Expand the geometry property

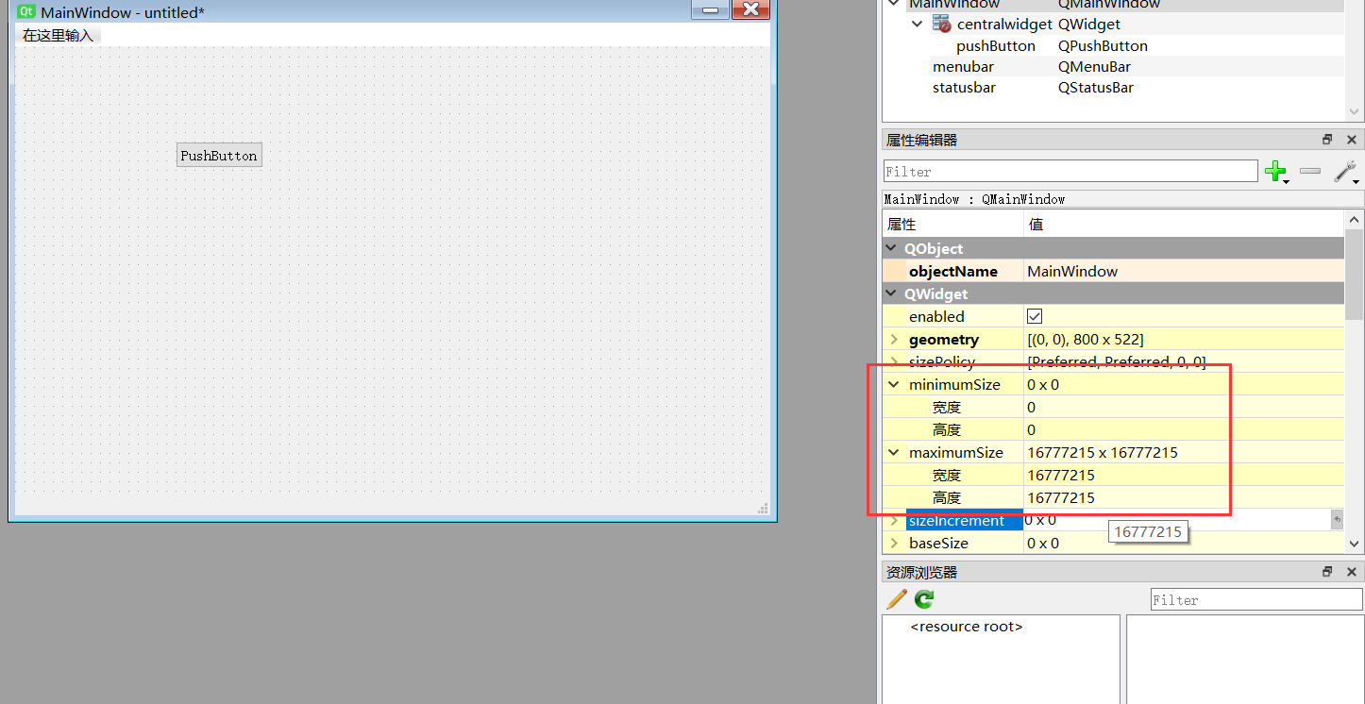pyautogui.click(x=894, y=339)
